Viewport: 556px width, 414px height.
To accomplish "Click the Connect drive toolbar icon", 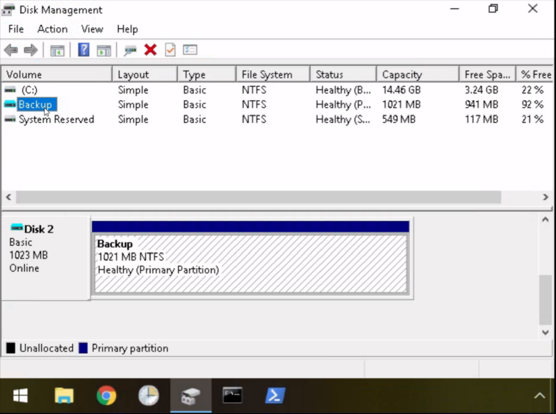I will tap(130, 50).
